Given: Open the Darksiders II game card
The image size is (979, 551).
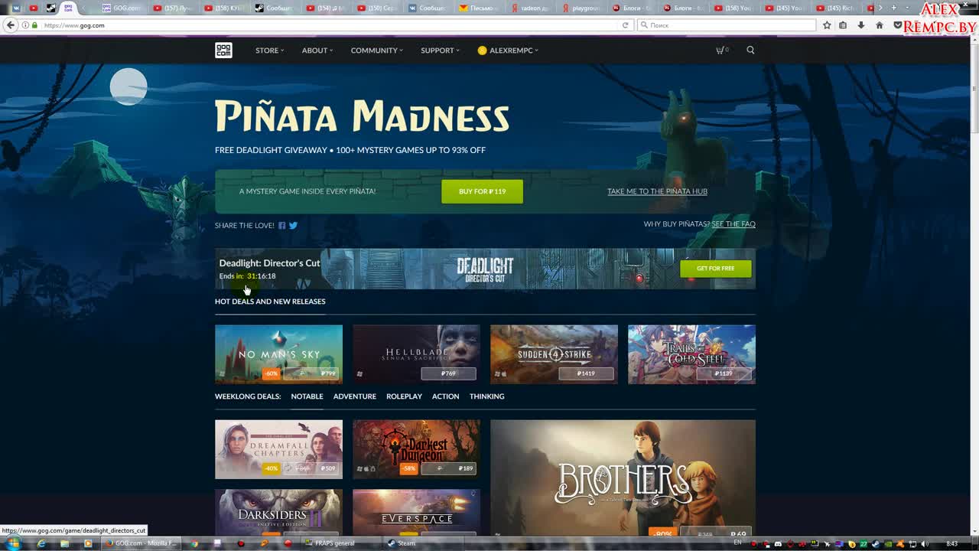Looking at the screenshot, I should point(278,514).
